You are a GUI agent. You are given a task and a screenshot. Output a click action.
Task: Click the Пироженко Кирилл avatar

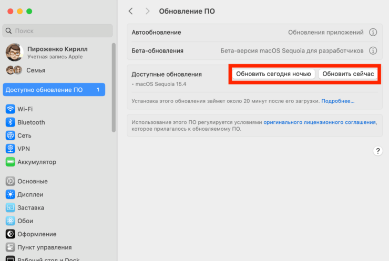[14, 53]
